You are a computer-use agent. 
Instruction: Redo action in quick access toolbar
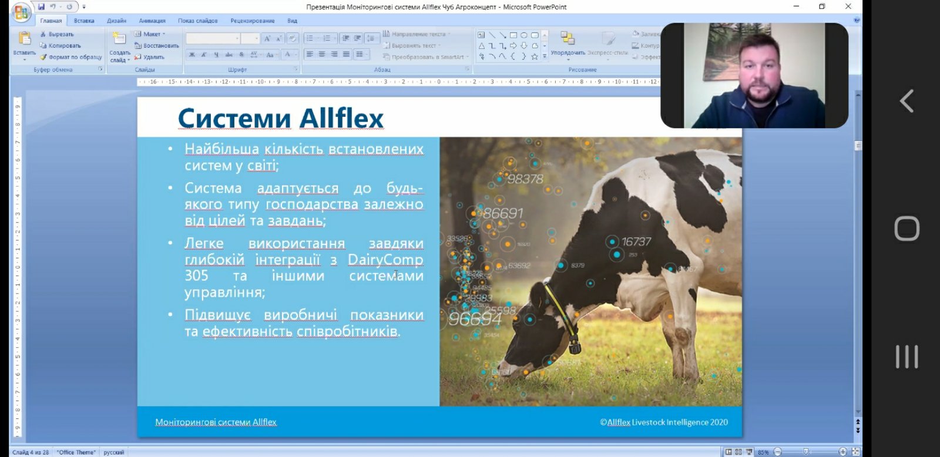pos(69,7)
